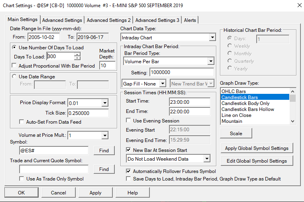The image size is (304, 202).
Task: Select Candlestick Bars Hollow draw type
Action: [255, 109]
